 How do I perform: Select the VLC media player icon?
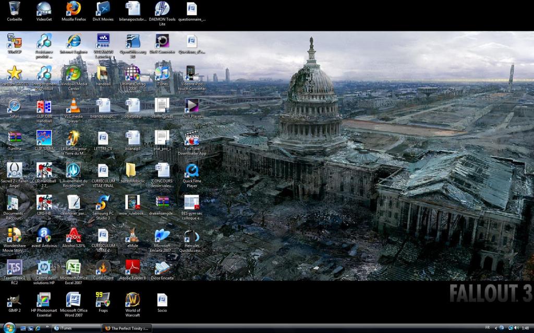pyautogui.click(x=74, y=110)
